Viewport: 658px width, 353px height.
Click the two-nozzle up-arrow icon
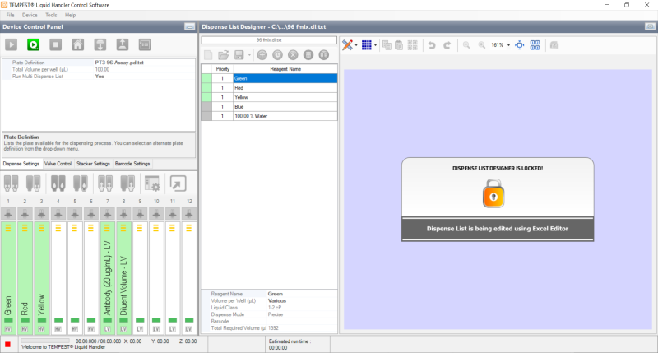[105, 183]
